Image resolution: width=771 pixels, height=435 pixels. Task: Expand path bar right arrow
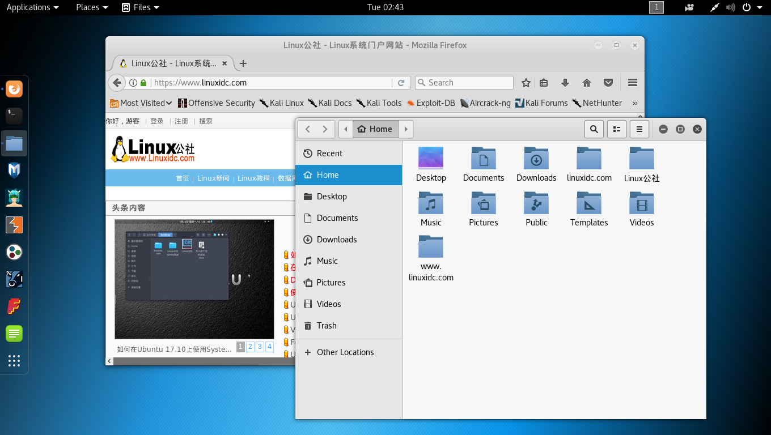tap(406, 129)
